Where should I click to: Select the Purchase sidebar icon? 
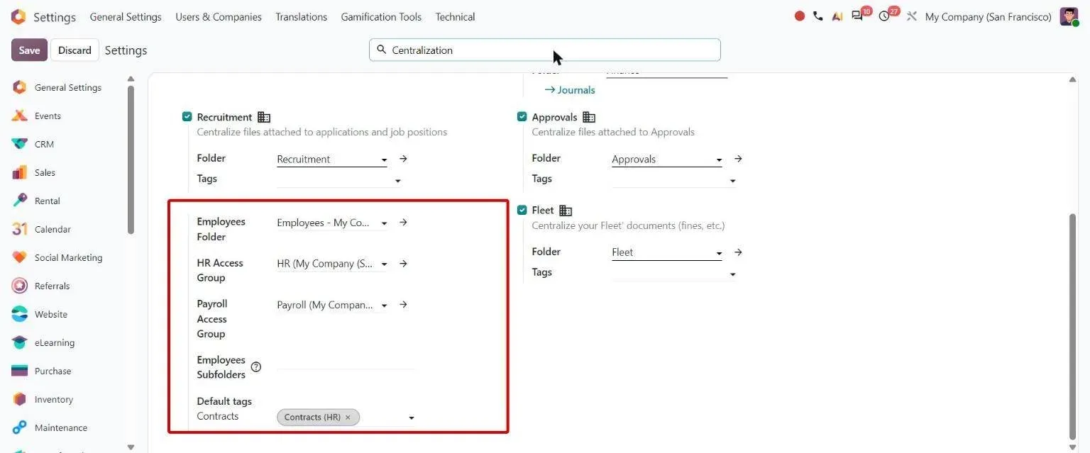20,371
